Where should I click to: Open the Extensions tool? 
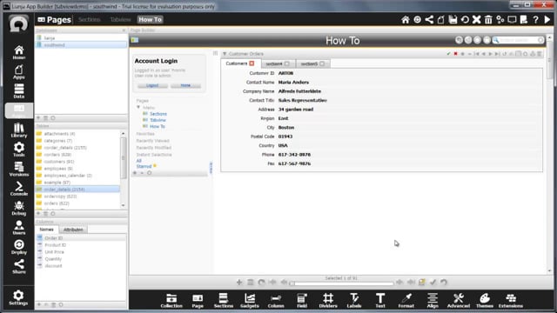511,301
